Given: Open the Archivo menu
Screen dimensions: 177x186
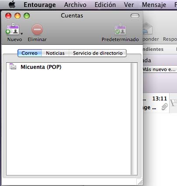Looking at the screenshot, I should tap(75, 5).
